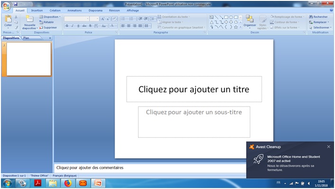335x189 pixels.
Task: Click the Rechercher button
Action: [x=318, y=17]
